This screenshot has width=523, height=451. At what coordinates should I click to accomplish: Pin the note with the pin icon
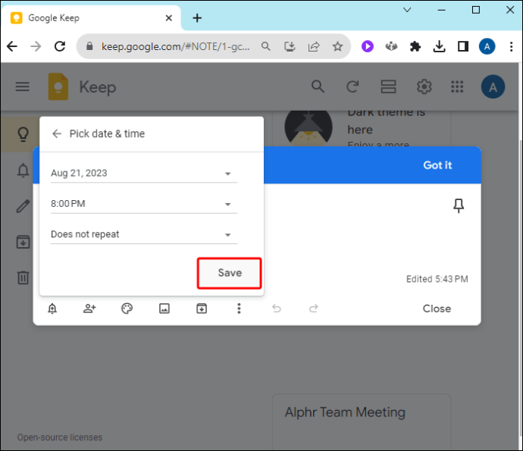tap(459, 205)
